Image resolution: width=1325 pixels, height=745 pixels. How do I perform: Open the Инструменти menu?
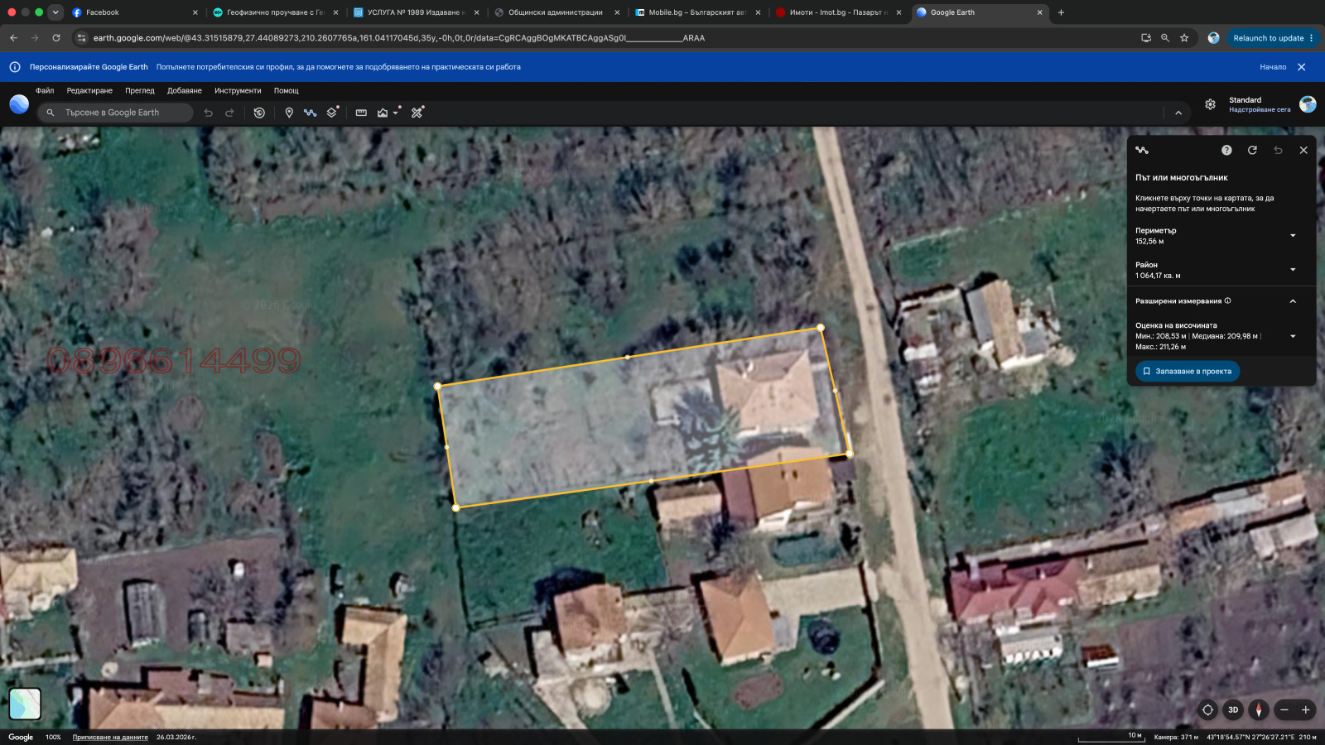[238, 91]
